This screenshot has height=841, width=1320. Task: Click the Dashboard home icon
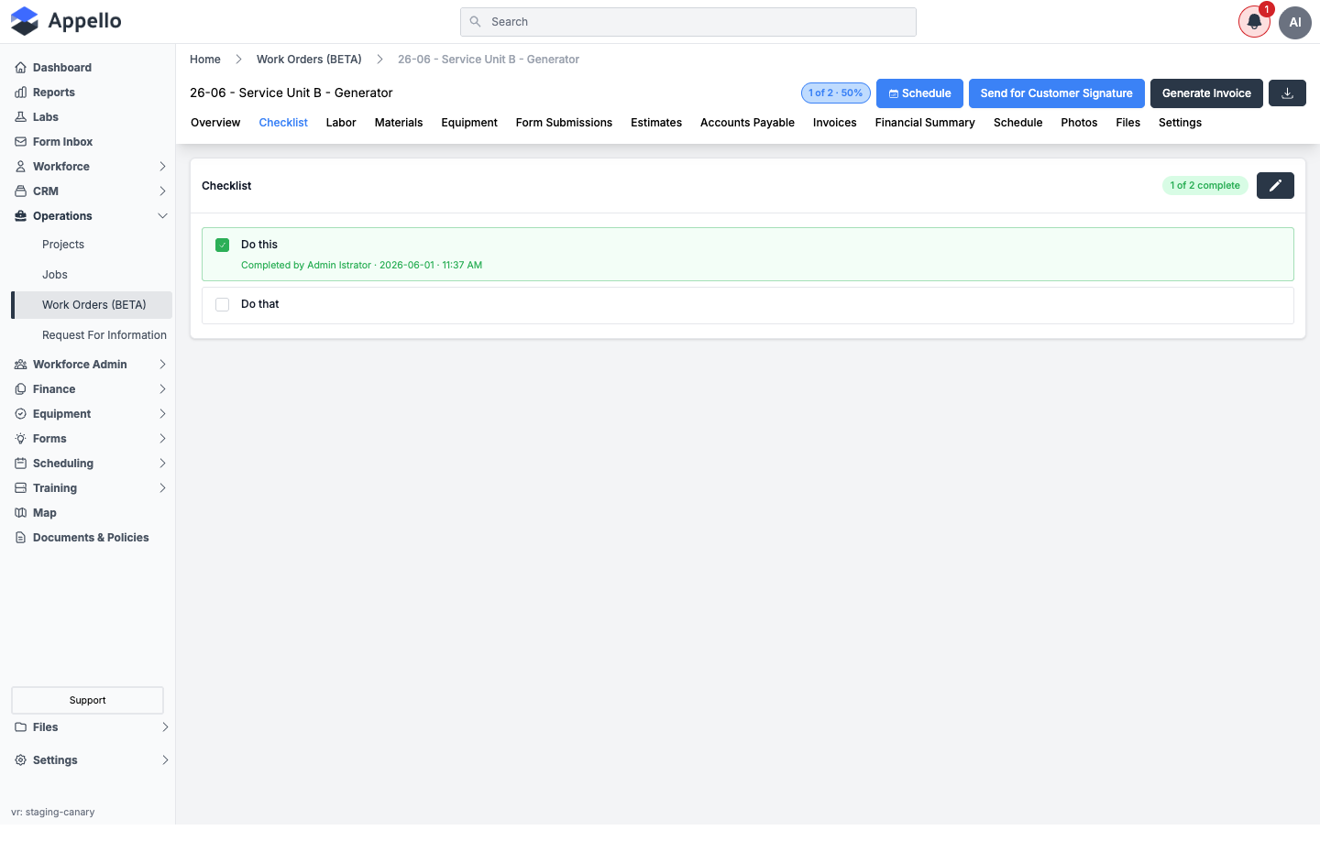pos(20,68)
